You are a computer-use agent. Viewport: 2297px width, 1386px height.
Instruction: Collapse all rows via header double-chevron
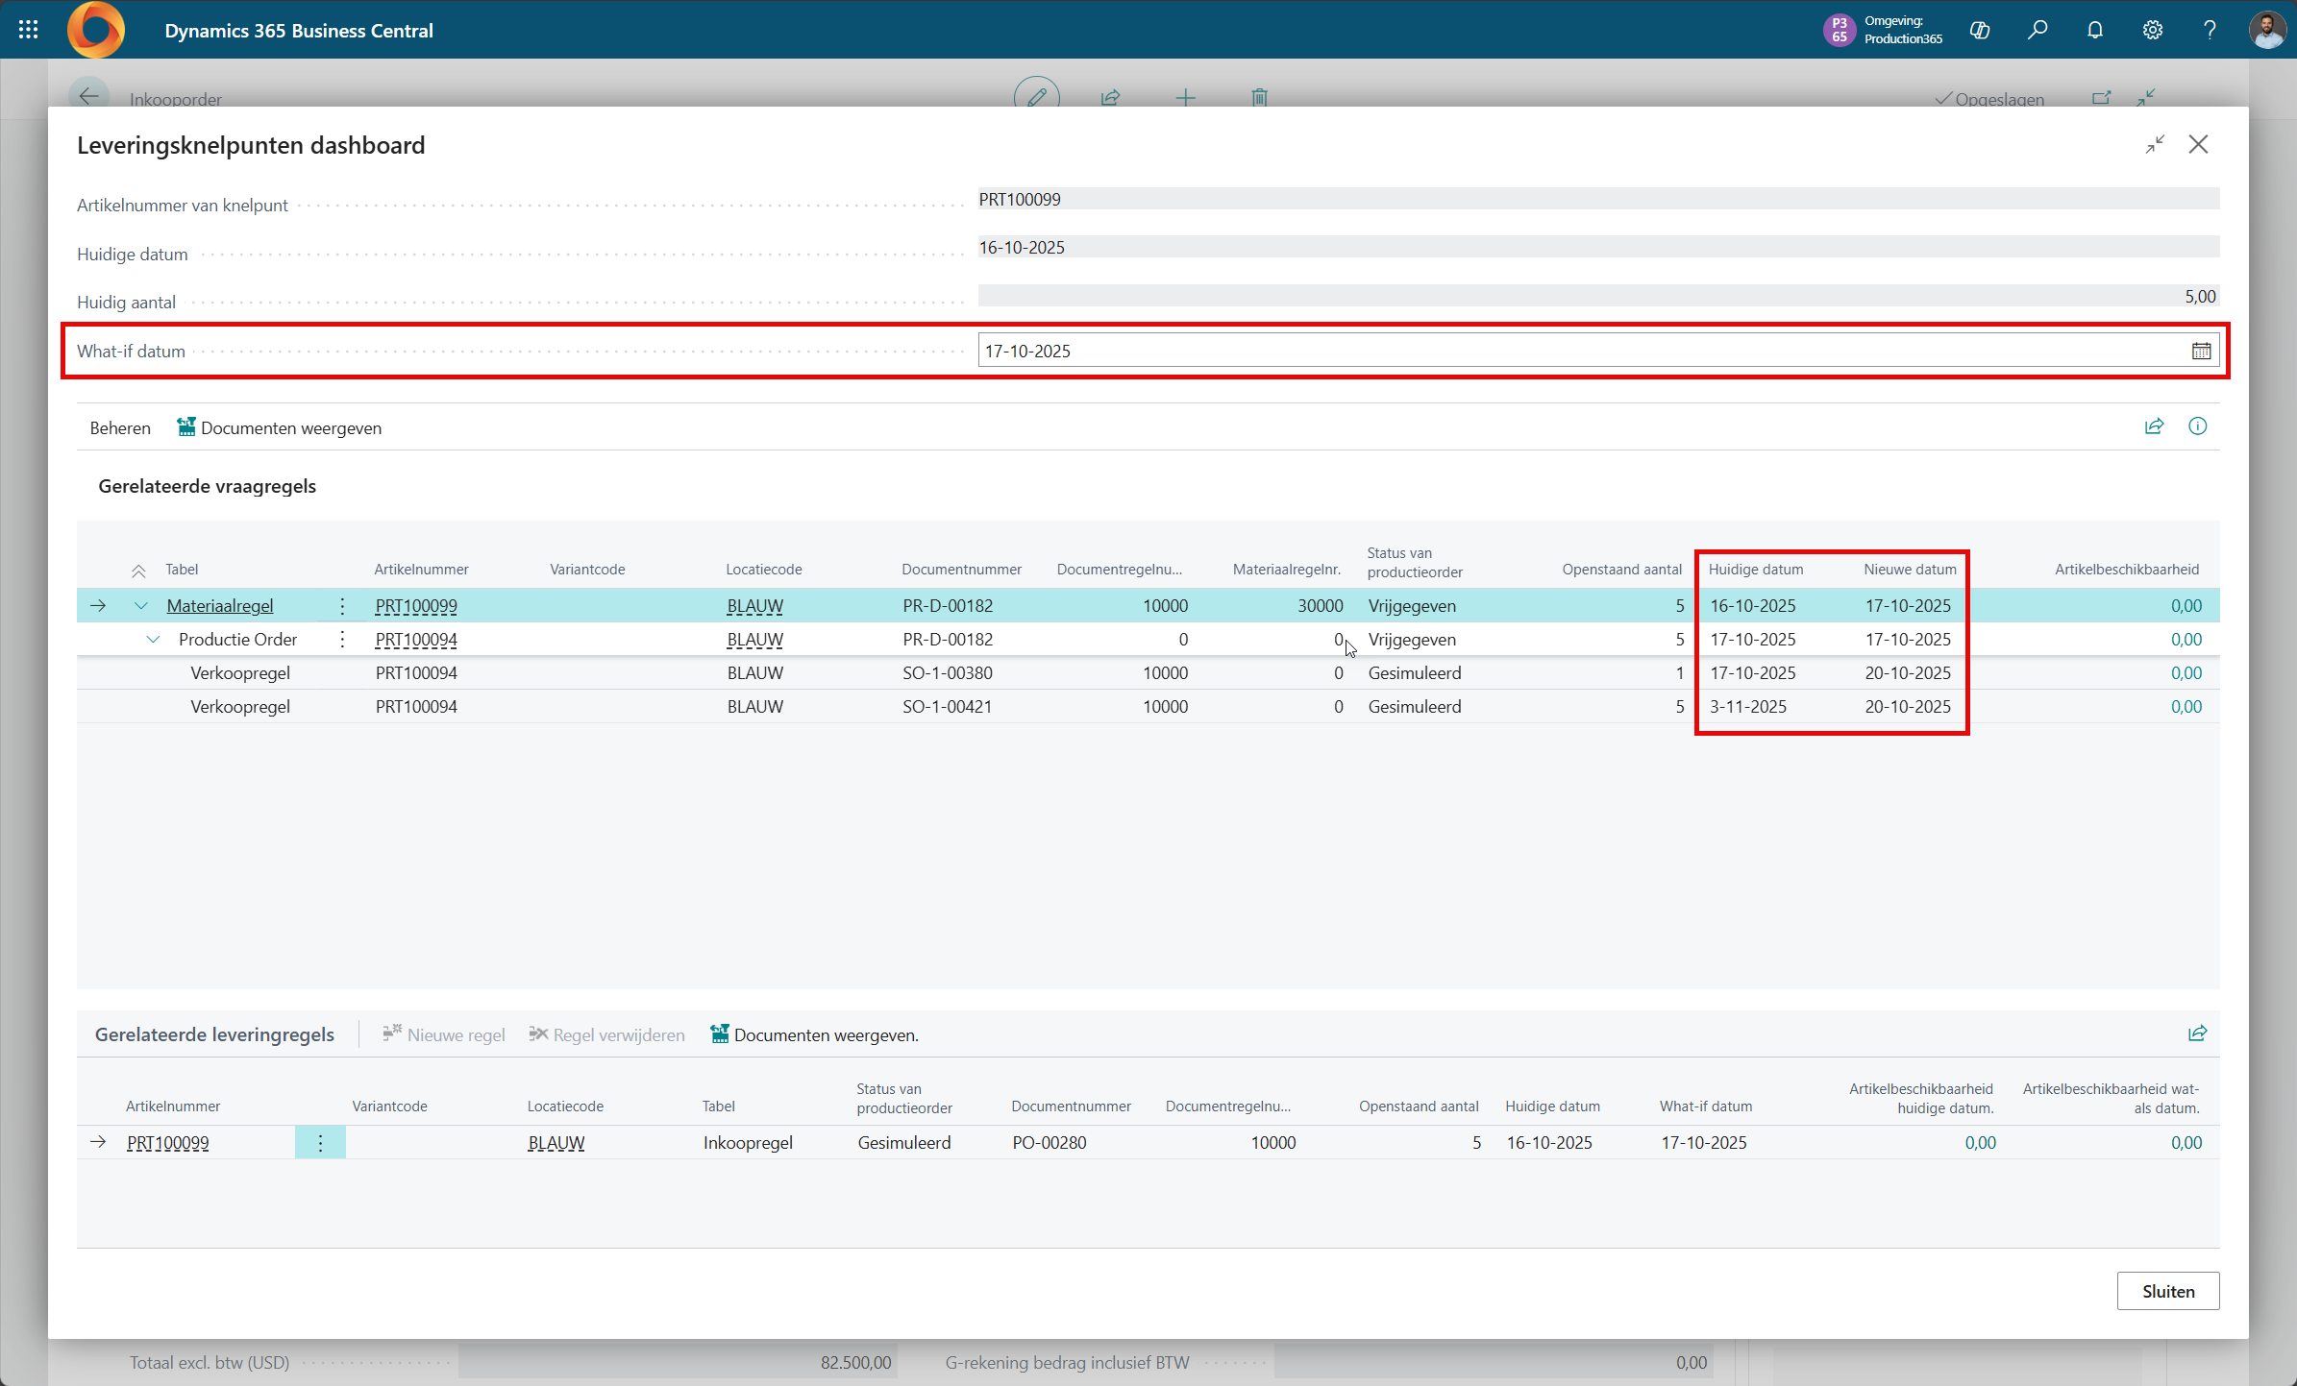(x=138, y=571)
